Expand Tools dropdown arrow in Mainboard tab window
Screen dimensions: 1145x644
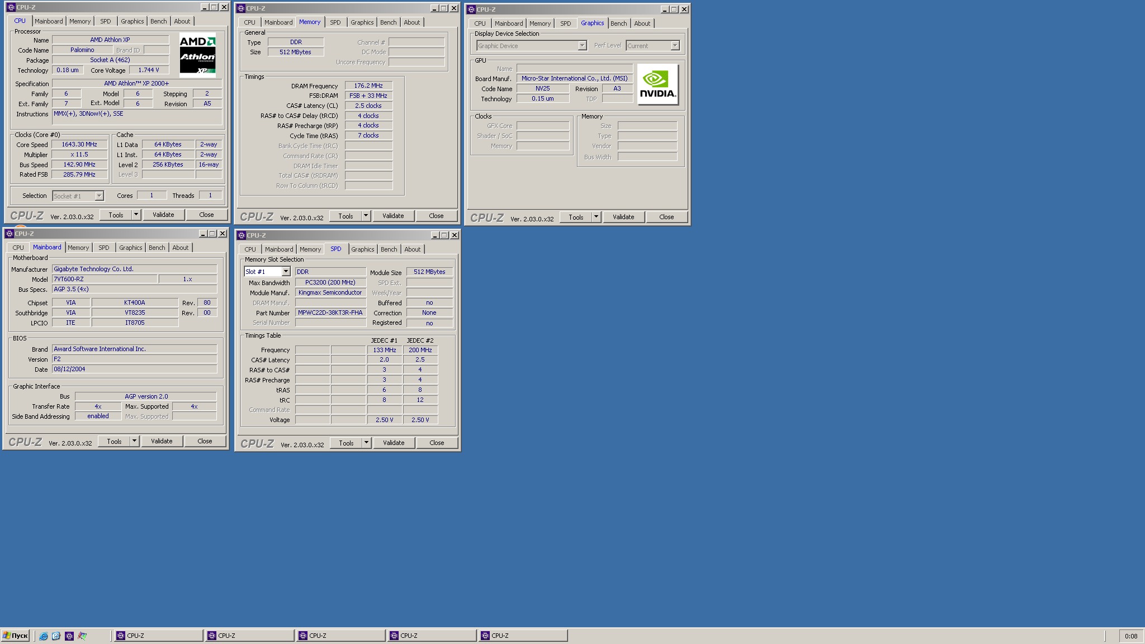click(134, 441)
